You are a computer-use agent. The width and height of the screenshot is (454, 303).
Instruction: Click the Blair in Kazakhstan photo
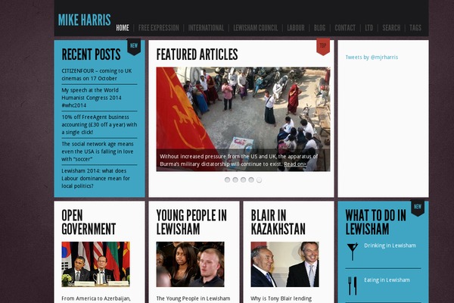(285, 264)
